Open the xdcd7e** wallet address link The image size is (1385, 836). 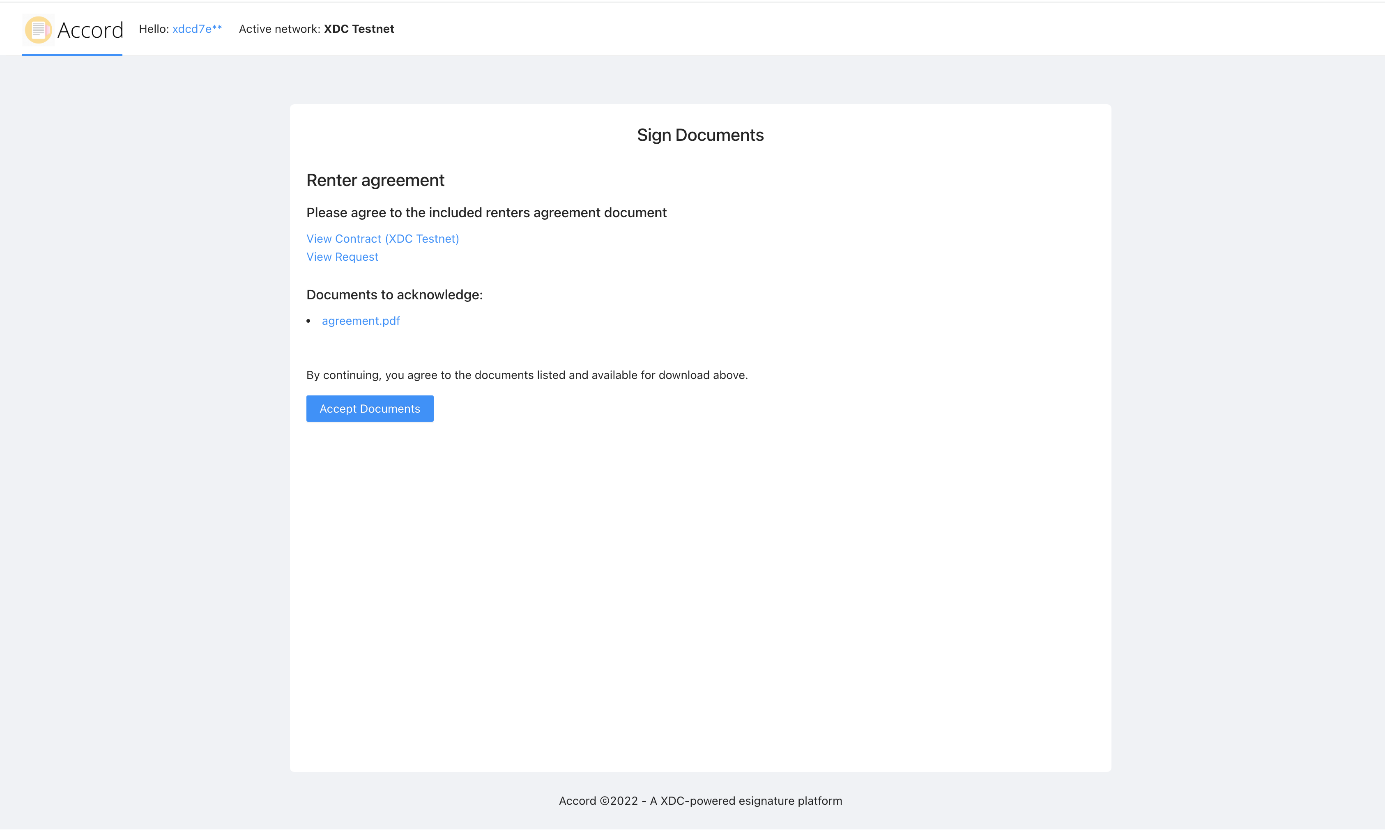tap(197, 29)
